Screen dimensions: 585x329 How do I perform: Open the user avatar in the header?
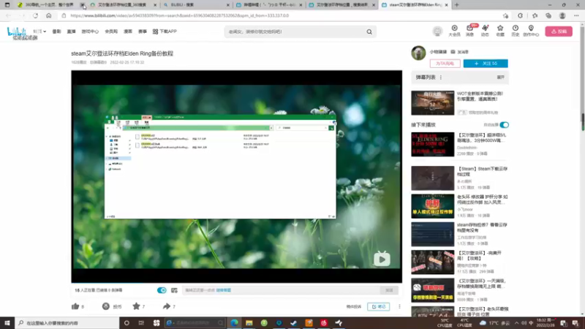coord(437,31)
